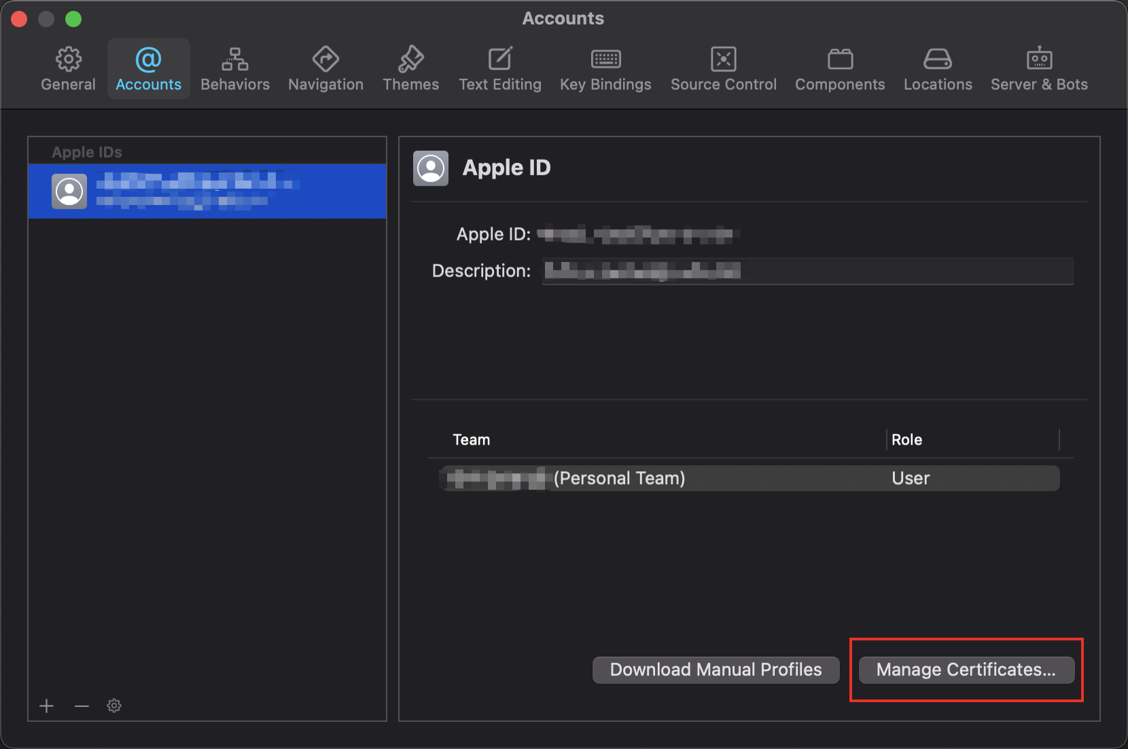Viewport: 1128px width, 749px height.
Task: Open the Behaviors preferences pane
Action: 235,69
